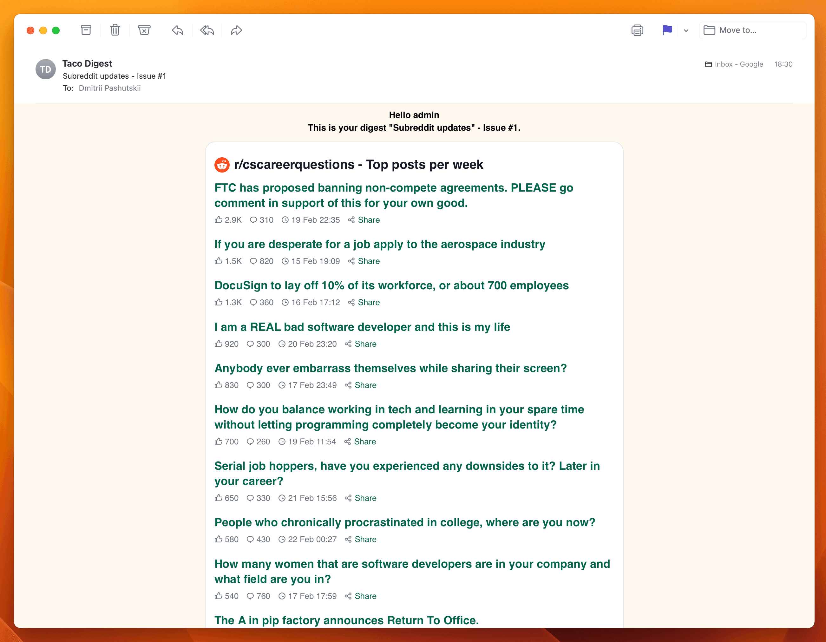Click the comment bubble icon showing 360
Screen dimensions: 826x642
(253, 303)
